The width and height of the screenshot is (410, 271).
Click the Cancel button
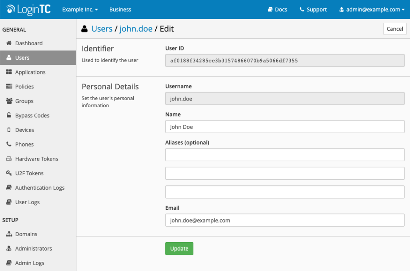394,29
